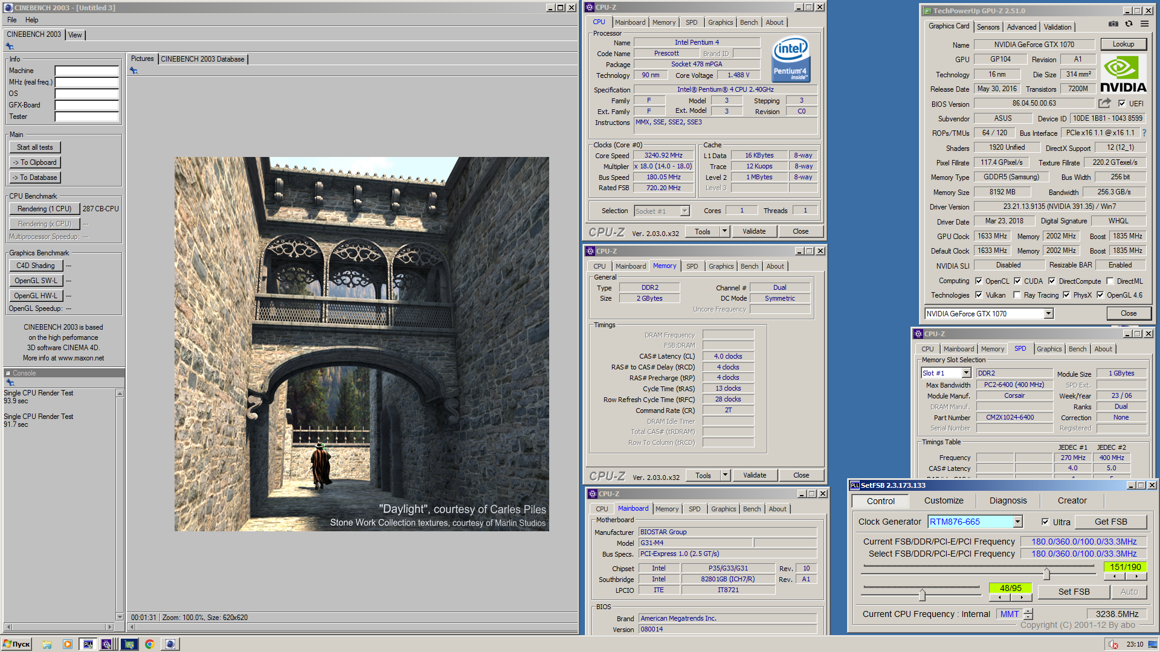Open the Socket #1 selection dropdown
This screenshot has width=1160, height=652.
pyautogui.click(x=685, y=211)
